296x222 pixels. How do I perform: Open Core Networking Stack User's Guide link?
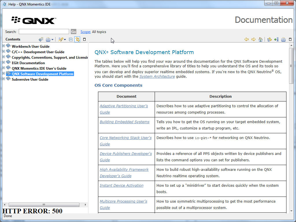click(125, 141)
